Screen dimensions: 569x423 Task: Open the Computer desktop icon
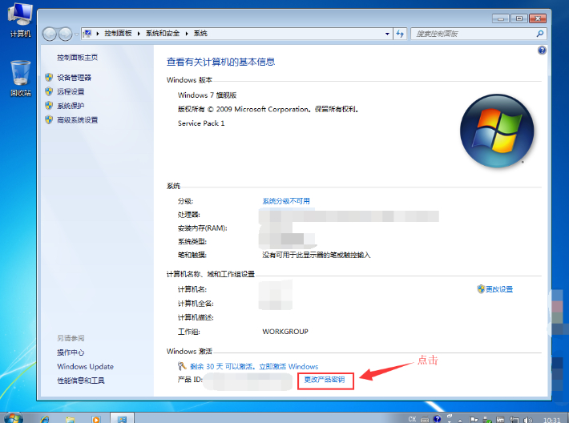(20, 20)
